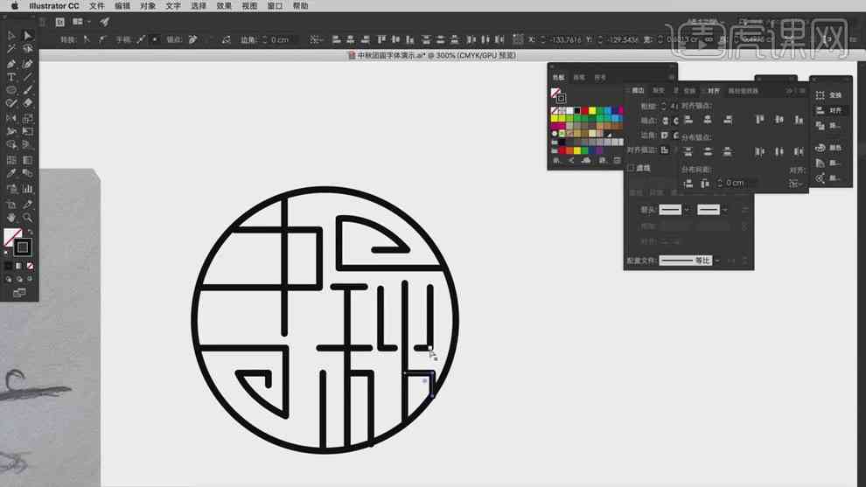The image size is (866, 487).
Task: Open swatch libraries menu at Swatches bottom
Action: pyautogui.click(x=556, y=160)
